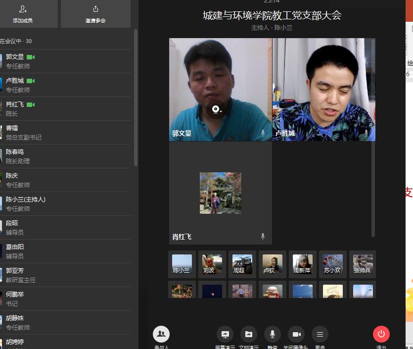Open the More (更多) menu
Screen dimensions: 413x349
pos(320,334)
